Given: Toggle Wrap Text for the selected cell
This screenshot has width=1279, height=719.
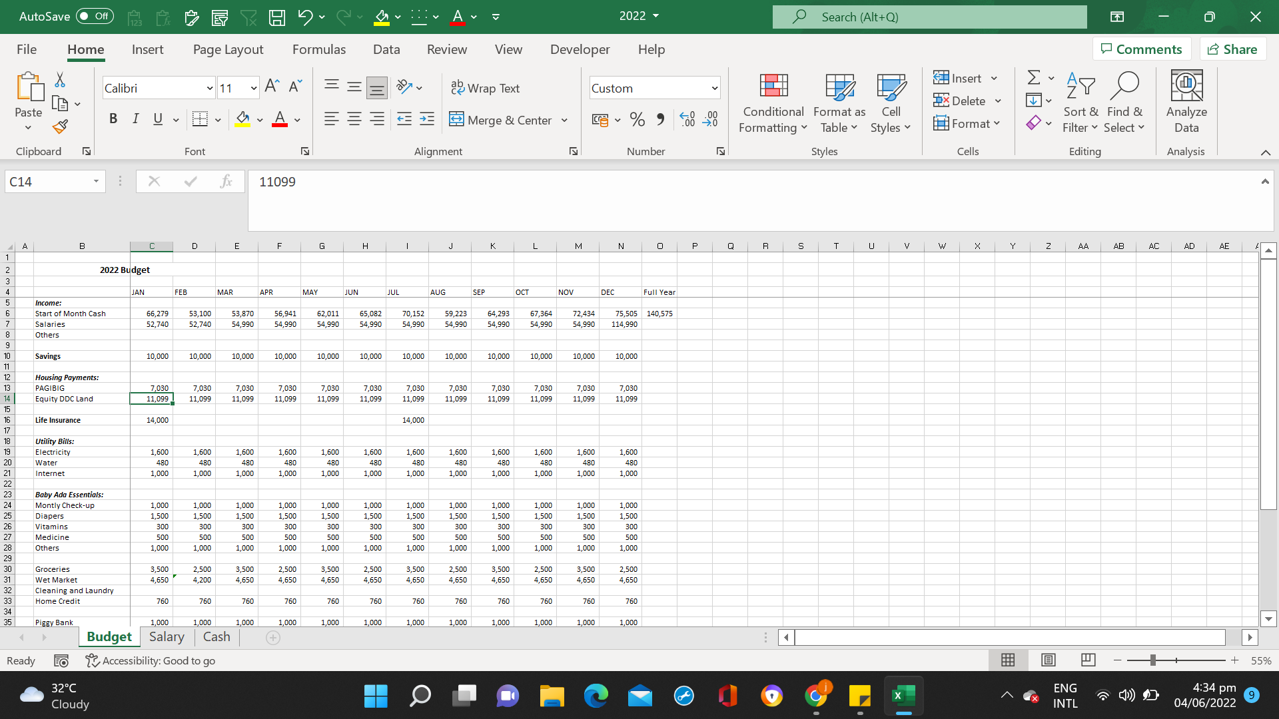Looking at the screenshot, I should point(485,88).
